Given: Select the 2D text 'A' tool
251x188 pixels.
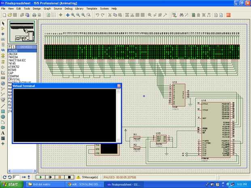Looking at the screenshot, I should click(x=3, y=133).
